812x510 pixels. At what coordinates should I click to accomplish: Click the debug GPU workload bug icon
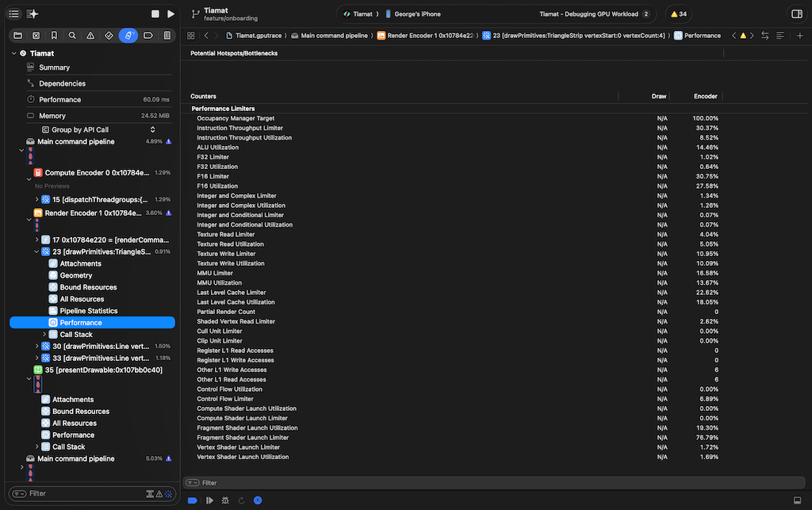[226, 500]
